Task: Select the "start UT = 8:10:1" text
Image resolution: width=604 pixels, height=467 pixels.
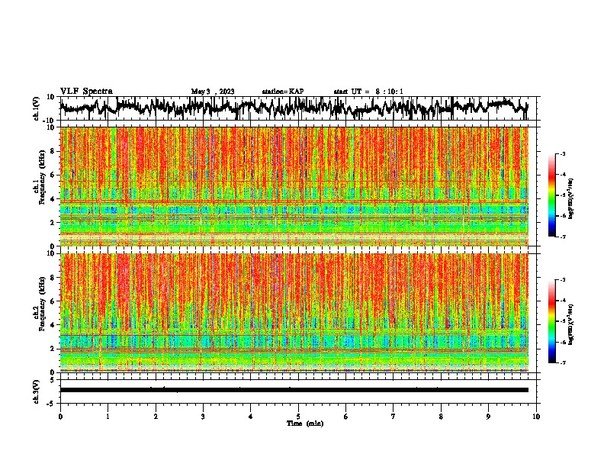Action: click(368, 92)
